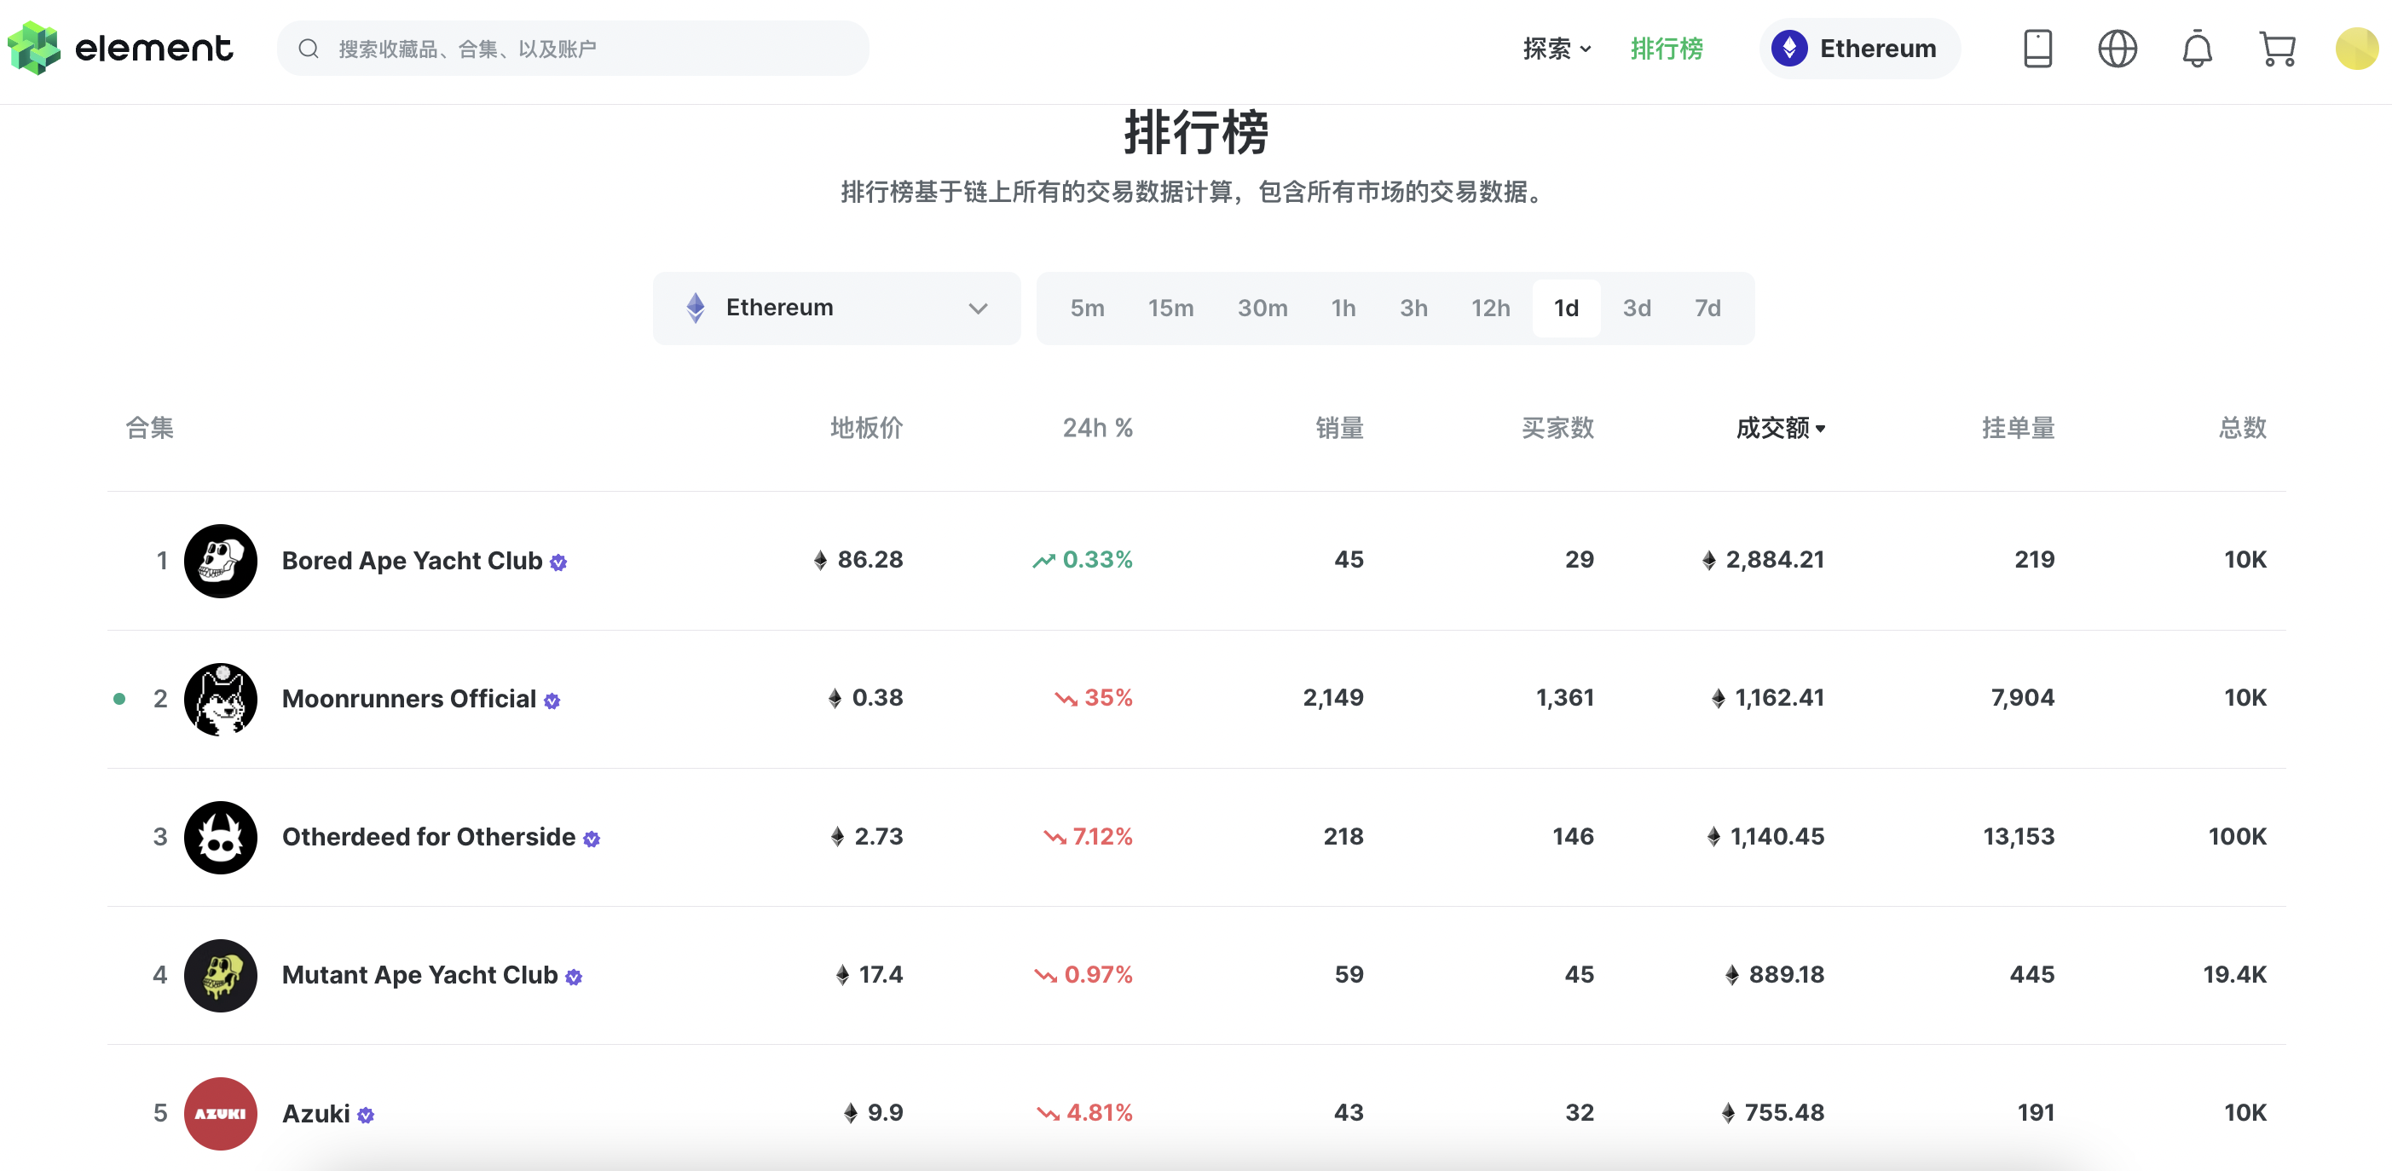Click the 合集 column header
Image resolution: width=2392 pixels, height=1171 pixels.
(x=149, y=428)
